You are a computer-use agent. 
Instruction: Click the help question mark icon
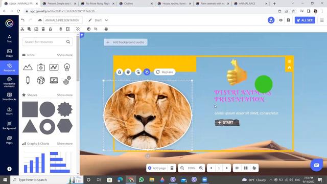[9, 169]
